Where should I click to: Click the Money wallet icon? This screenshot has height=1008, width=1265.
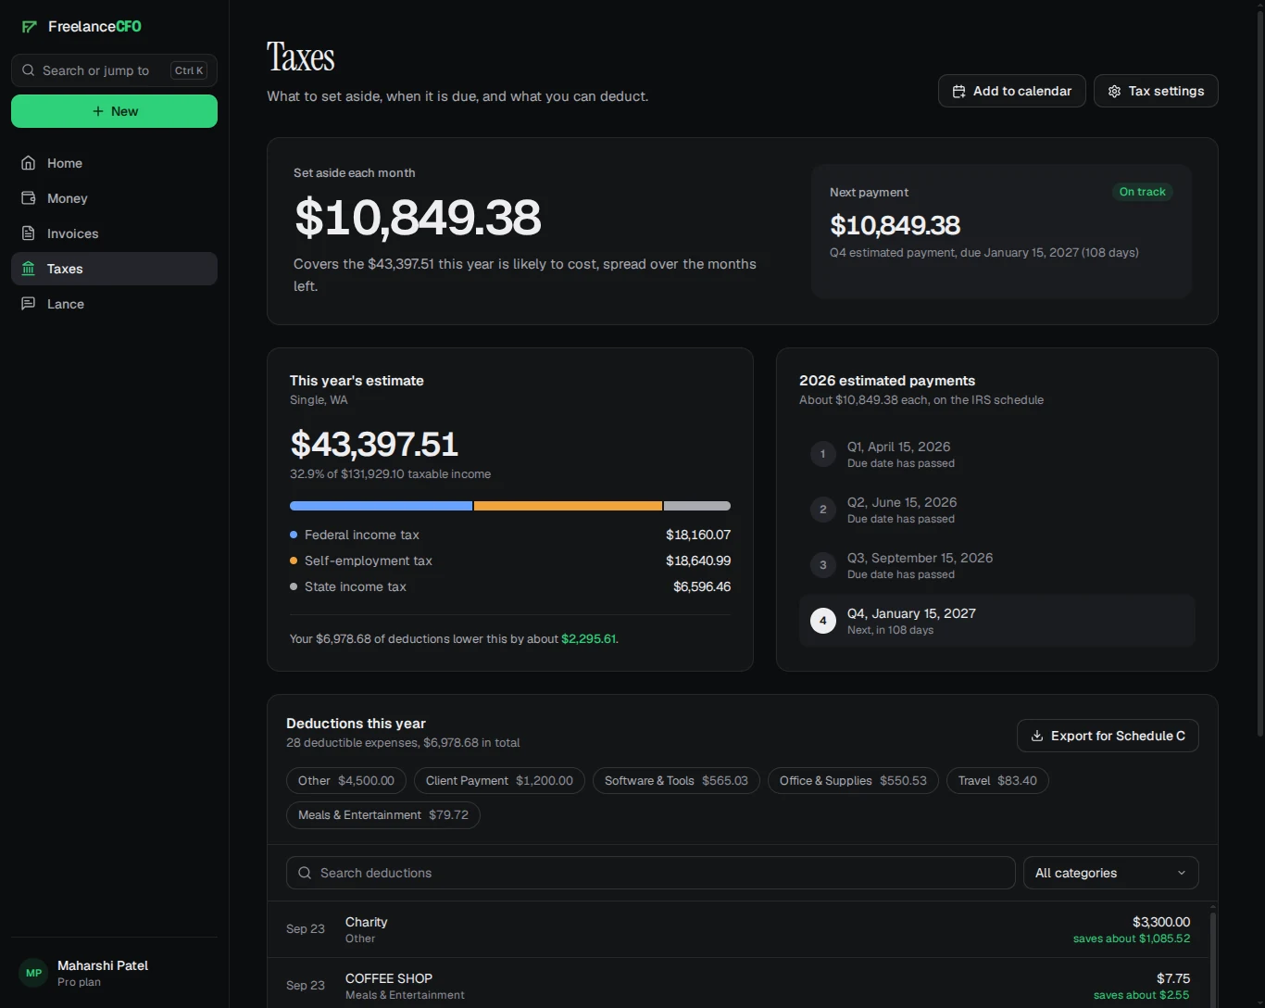coord(29,198)
